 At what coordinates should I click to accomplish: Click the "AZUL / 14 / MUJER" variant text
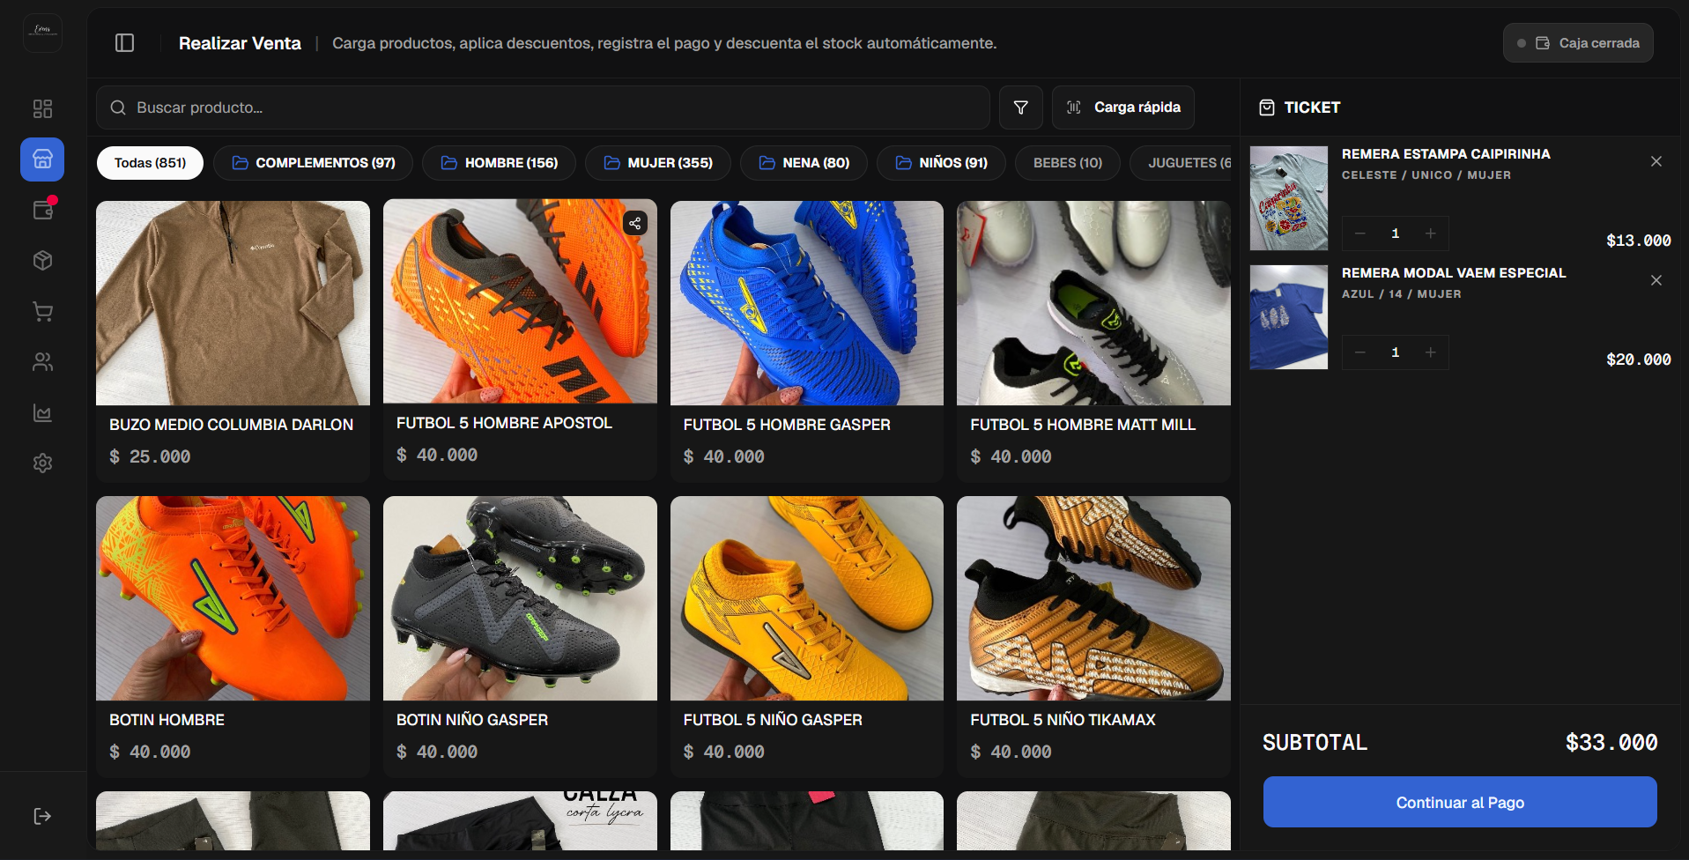(x=1402, y=294)
